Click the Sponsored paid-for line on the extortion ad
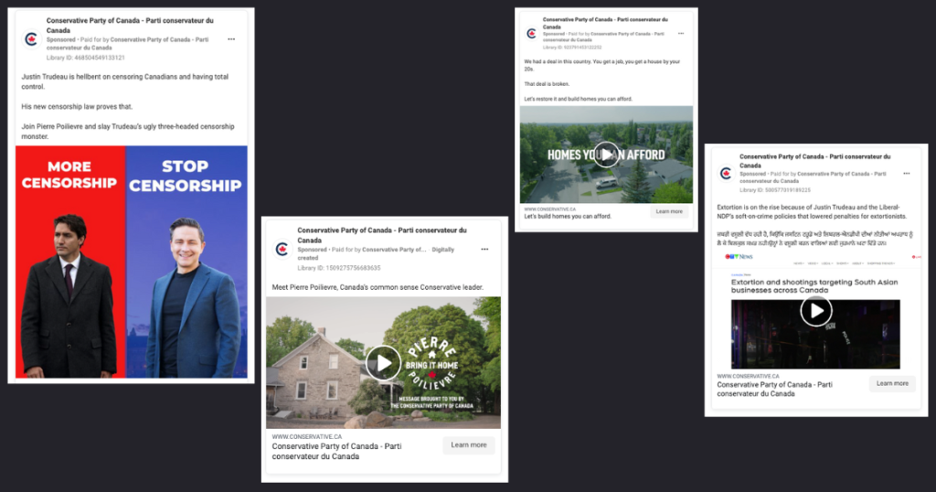 (813, 177)
